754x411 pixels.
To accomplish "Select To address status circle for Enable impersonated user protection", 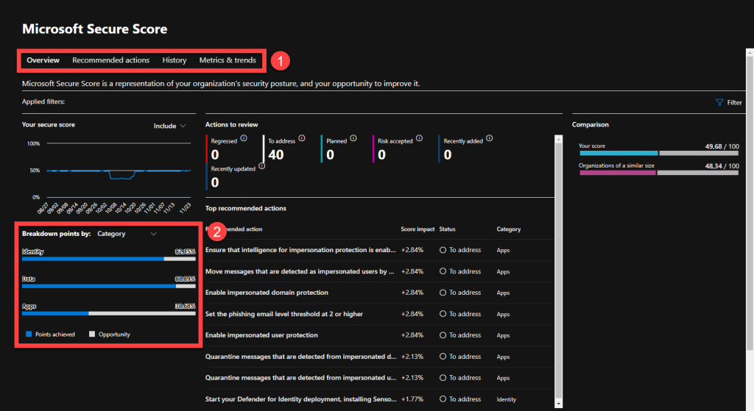I will pyautogui.click(x=443, y=335).
